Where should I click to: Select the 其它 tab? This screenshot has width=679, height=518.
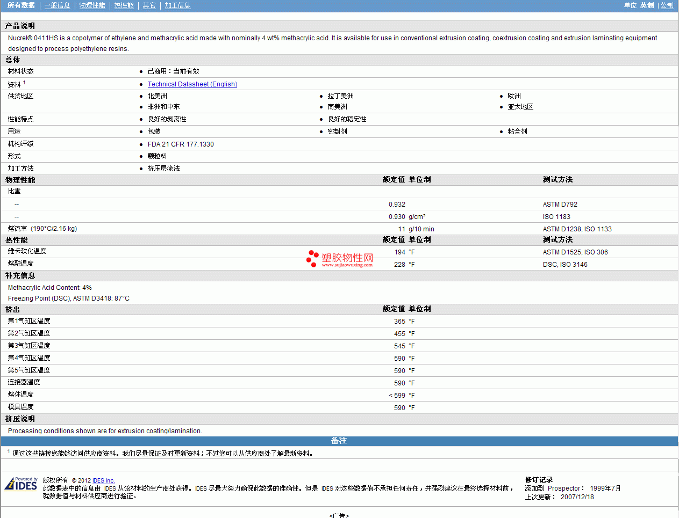point(149,5)
